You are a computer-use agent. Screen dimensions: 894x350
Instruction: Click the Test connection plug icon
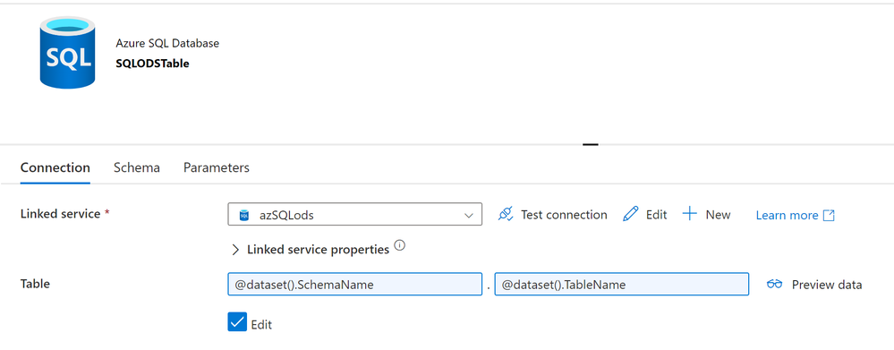pyautogui.click(x=506, y=214)
